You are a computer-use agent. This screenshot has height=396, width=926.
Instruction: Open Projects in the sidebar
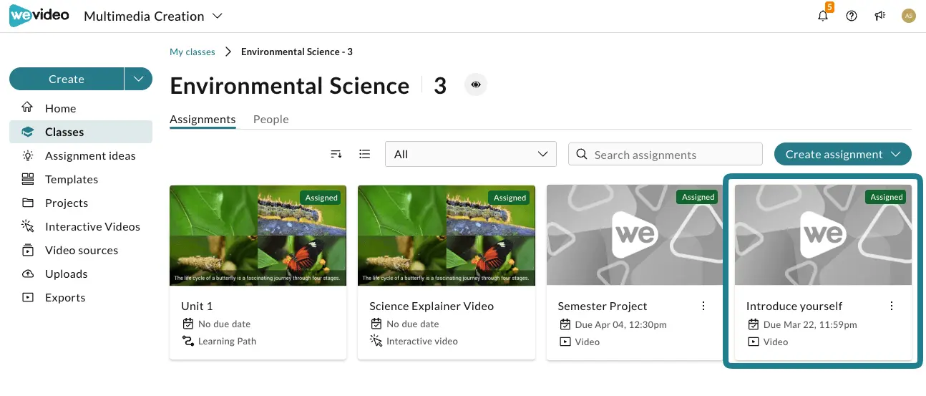(81, 203)
